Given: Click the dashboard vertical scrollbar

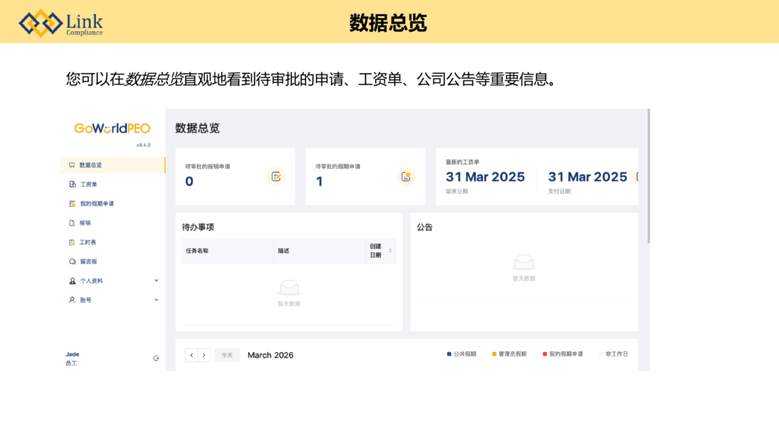Looking at the screenshot, I should [648, 175].
